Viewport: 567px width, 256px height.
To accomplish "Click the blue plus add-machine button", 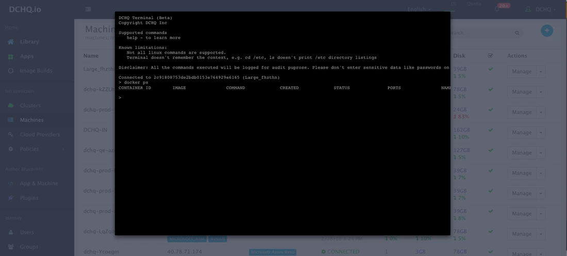I will 547,31.
